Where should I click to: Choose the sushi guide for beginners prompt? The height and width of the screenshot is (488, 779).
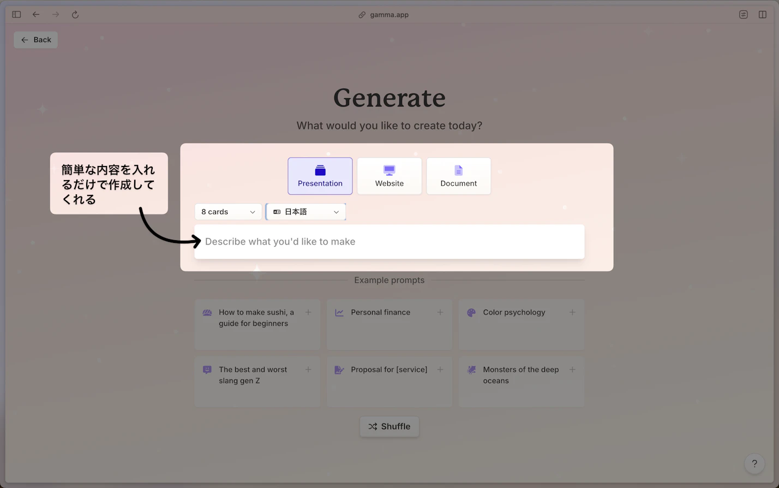pyautogui.click(x=257, y=324)
